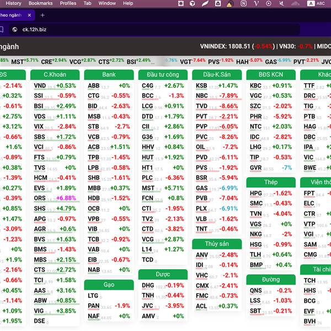Open the feather-shaped menu bar icon
The height and width of the screenshot is (331, 331).
click(x=205, y=3)
